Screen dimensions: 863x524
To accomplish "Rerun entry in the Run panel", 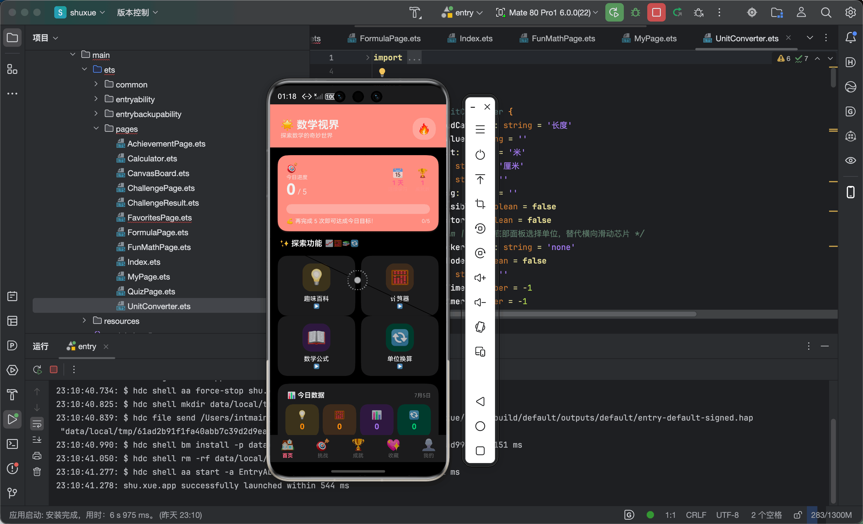I will pyautogui.click(x=37, y=370).
